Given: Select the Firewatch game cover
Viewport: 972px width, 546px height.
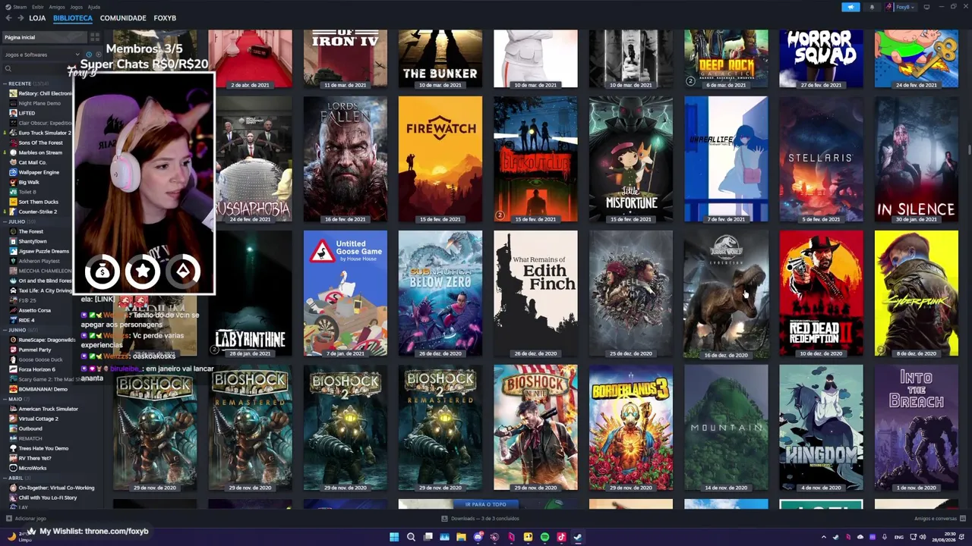Looking at the screenshot, I should click(x=440, y=159).
